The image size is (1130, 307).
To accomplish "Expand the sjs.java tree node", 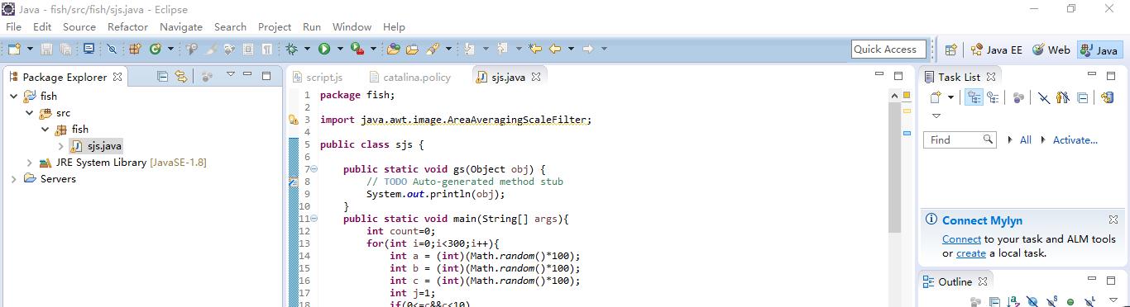I will [60, 146].
